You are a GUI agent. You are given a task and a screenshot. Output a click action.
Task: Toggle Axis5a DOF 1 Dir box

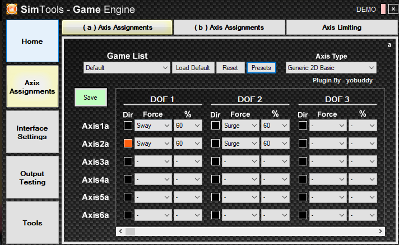point(128,197)
